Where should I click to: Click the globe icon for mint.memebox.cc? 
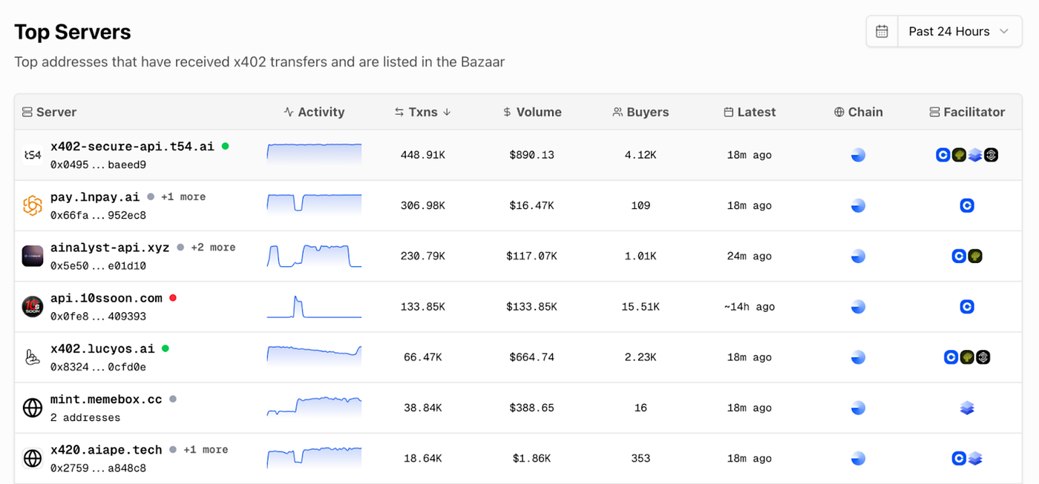tap(32, 408)
